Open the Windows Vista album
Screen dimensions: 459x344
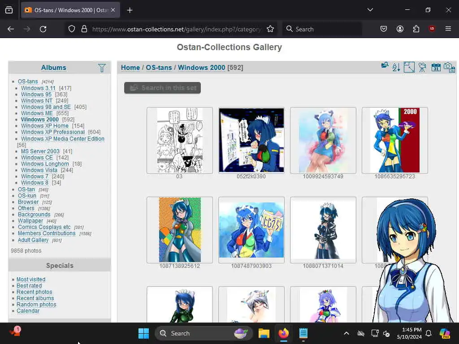click(39, 170)
